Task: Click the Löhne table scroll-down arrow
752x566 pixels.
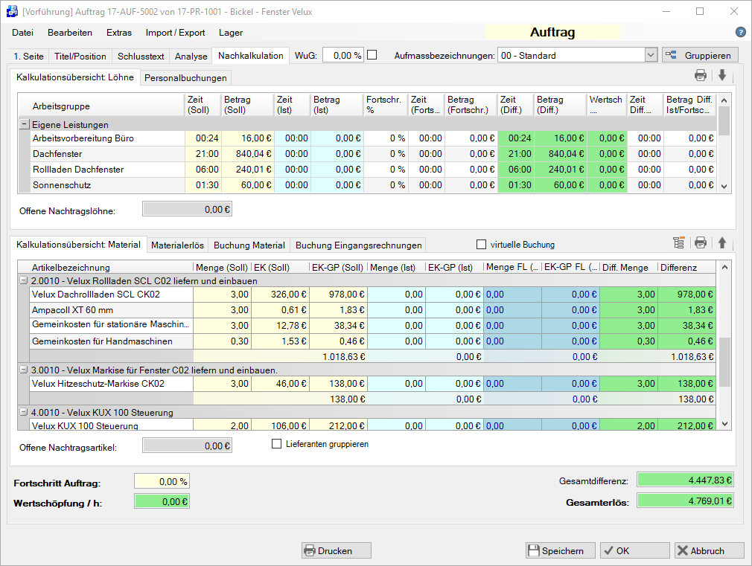Action: [724, 187]
